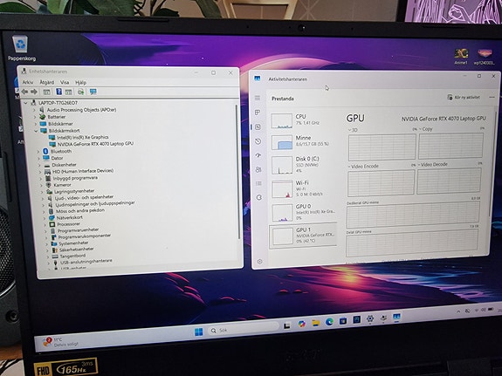This screenshot has width=502, height=376.
Task: Select the CPU performance graph entry
Action: pos(303,120)
